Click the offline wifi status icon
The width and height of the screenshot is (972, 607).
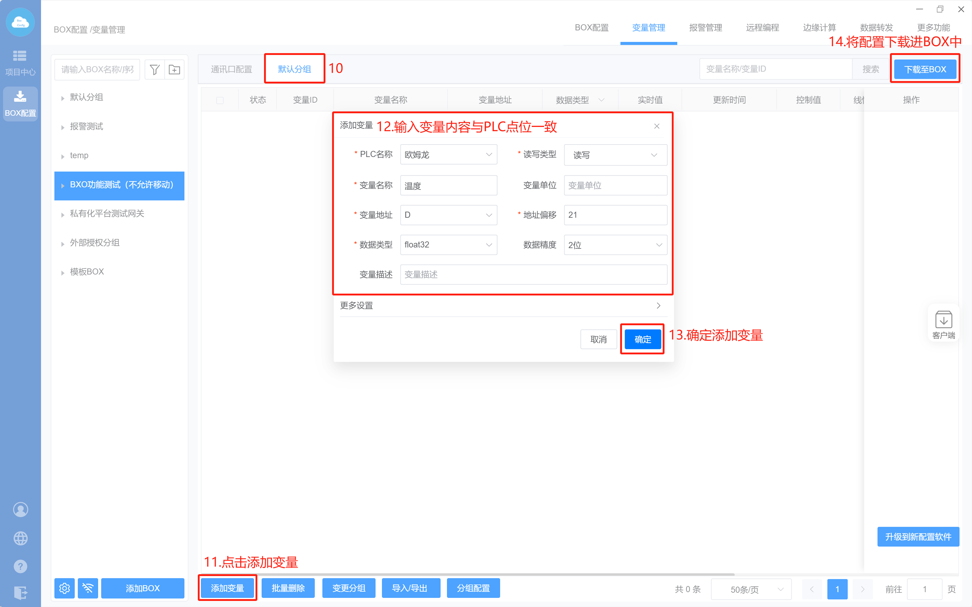pos(88,588)
